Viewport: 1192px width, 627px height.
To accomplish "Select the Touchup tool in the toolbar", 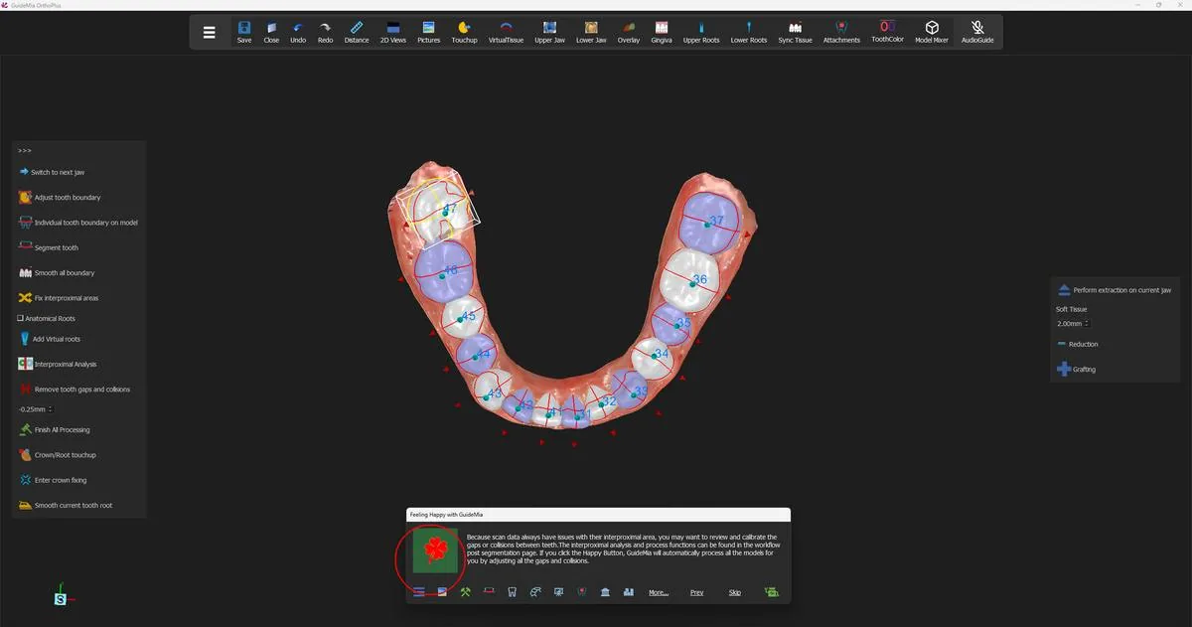I will [464, 32].
